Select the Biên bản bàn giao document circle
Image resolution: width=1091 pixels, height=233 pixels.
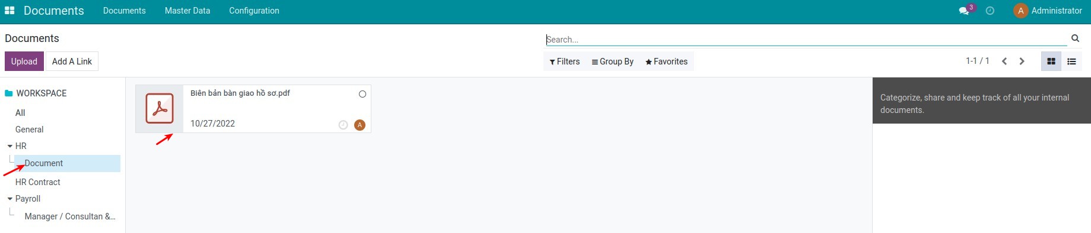pos(362,94)
